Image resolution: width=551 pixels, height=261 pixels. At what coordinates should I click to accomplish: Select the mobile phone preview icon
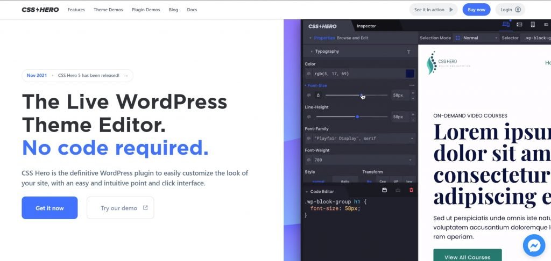(533, 25)
